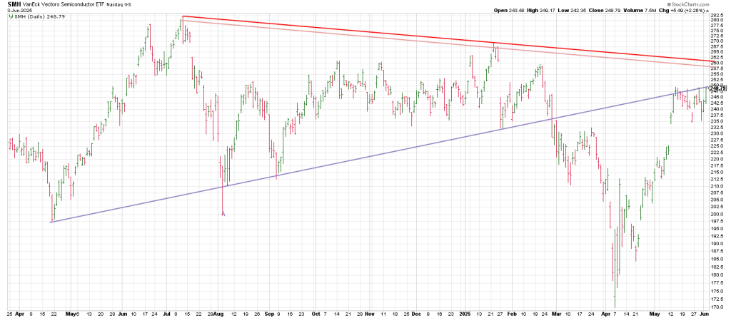The width and height of the screenshot is (731, 318).
Task: Click the 3-Jun-2025 date under the title
Action: tap(18, 10)
